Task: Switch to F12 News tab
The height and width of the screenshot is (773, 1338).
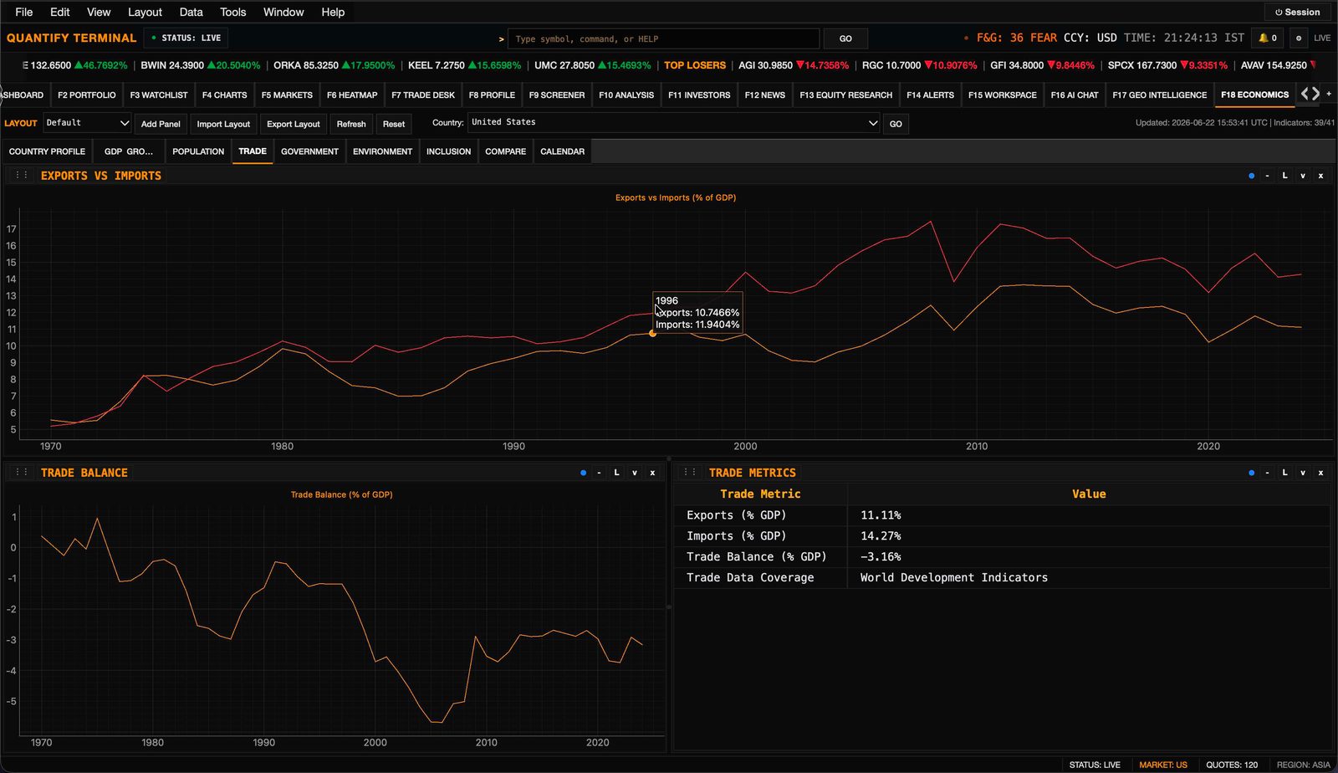Action: [x=765, y=95]
